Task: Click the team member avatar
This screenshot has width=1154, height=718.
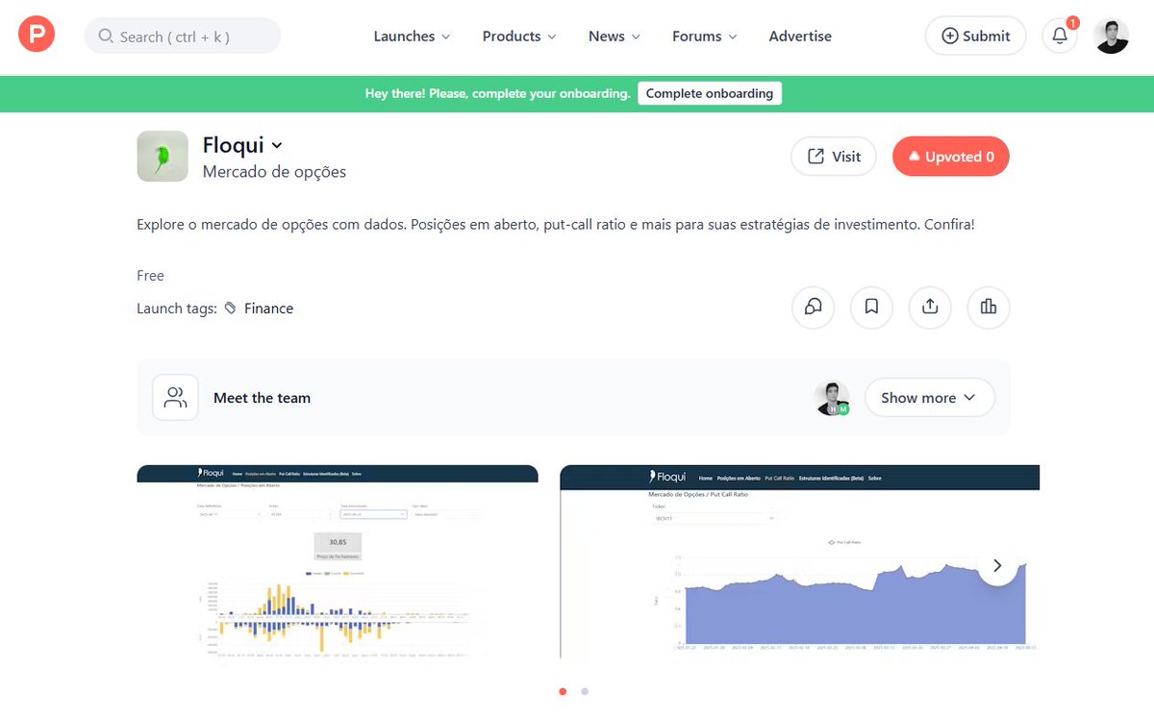Action: [x=832, y=397]
